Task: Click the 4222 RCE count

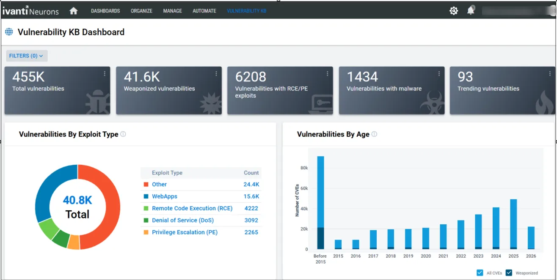Action: point(251,208)
